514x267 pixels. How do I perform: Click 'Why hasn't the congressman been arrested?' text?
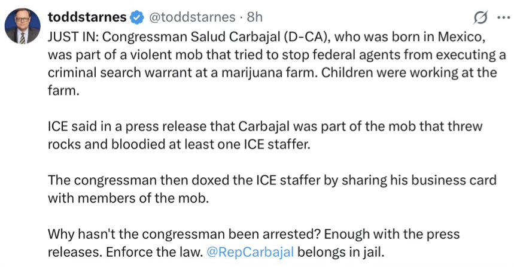[x=184, y=234]
